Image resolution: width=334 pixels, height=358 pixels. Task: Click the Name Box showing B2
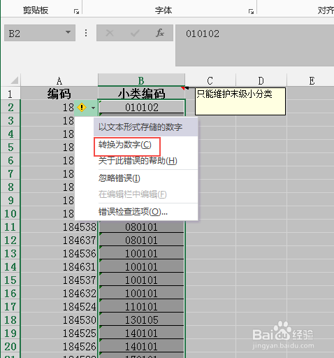[40, 33]
